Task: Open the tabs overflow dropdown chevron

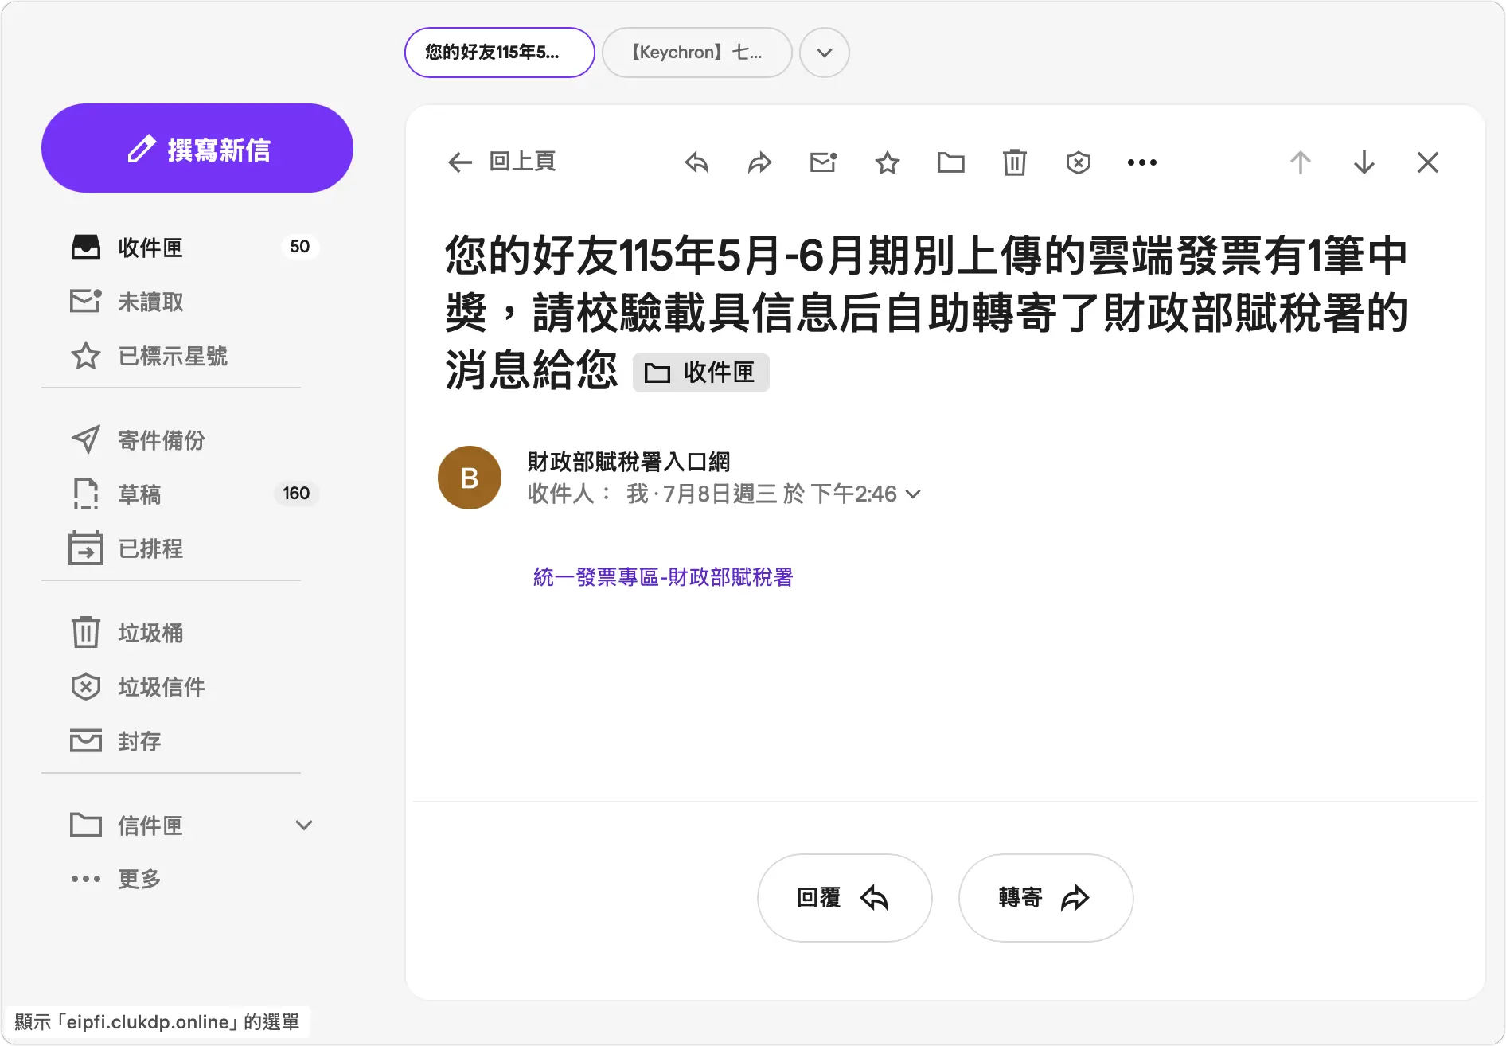Action: click(x=825, y=53)
